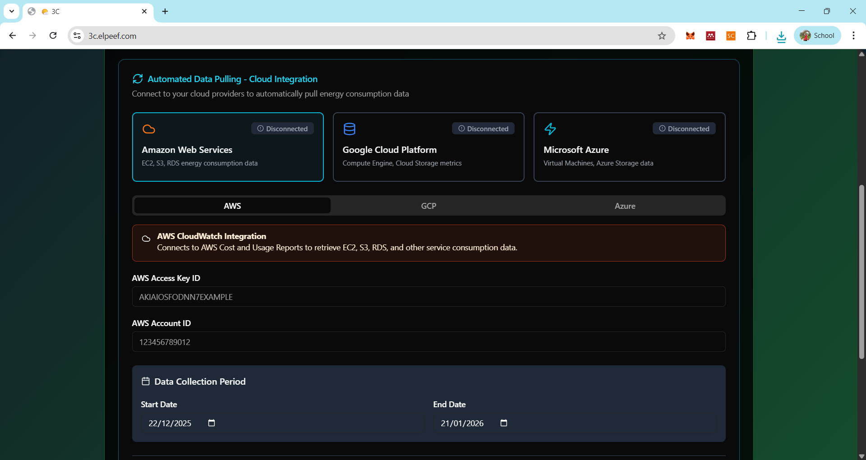Open the End Date calendar picker

pyautogui.click(x=504, y=423)
